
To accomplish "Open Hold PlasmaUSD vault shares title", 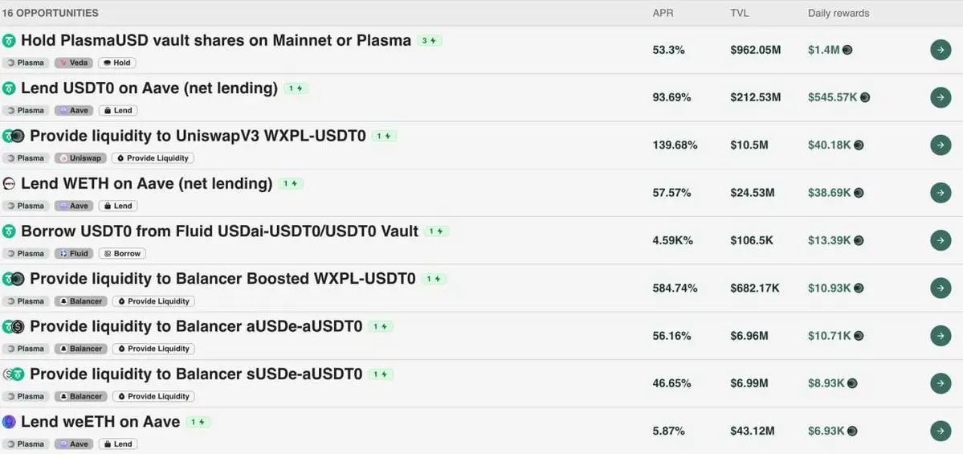I will pyautogui.click(x=215, y=40).
